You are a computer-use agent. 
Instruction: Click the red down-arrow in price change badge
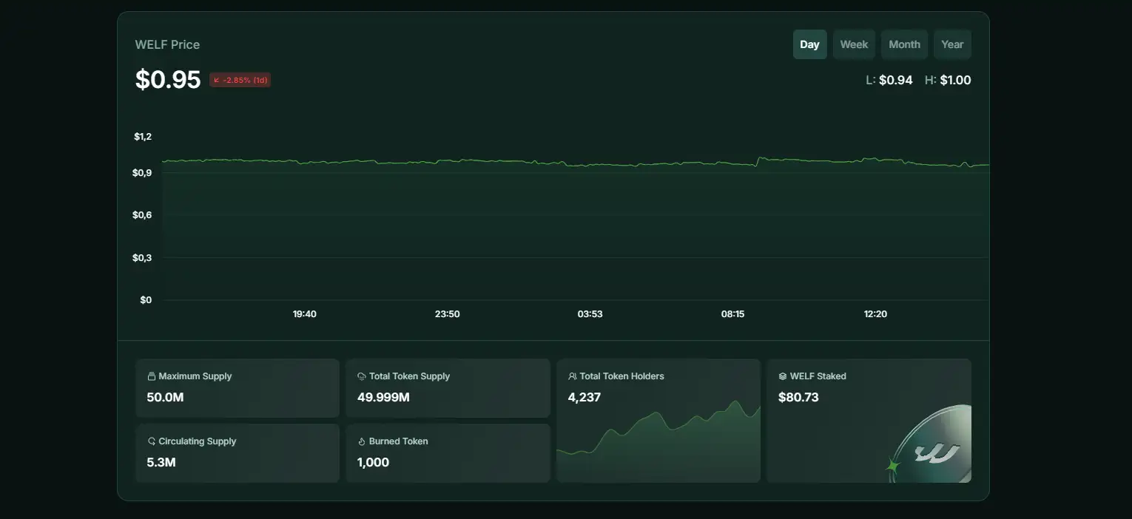217,80
